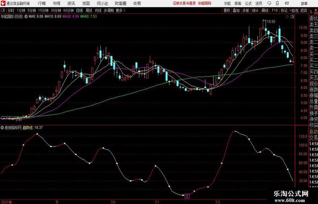This screenshot has height=204, width=318.
Task: Click the 2021年 time axis label
Action: (6, 202)
